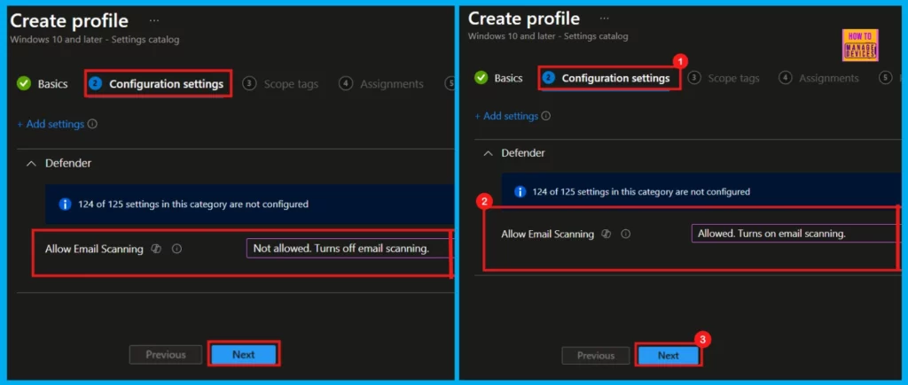Image resolution: width=908 pixels, height=385 pixels.
Task: Click step 3 circle icon in left panel
Action: click(x=249, y=84)
